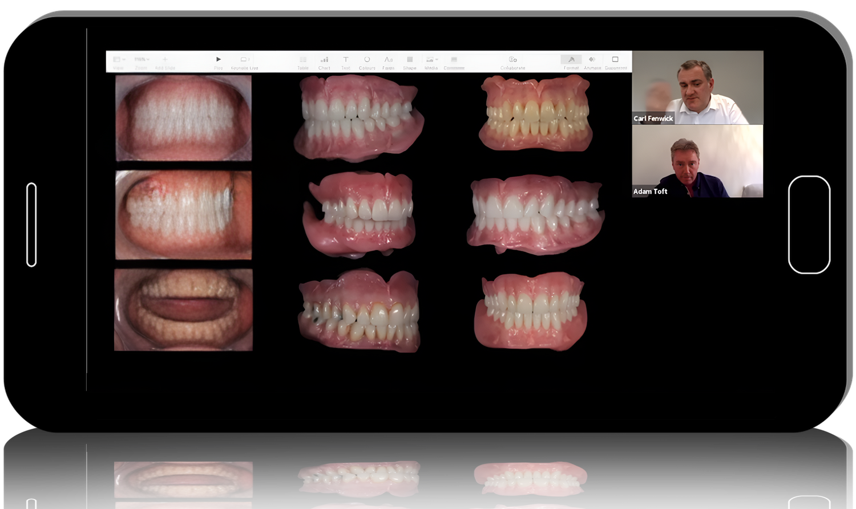
Task: Click the Collaborate icon
Action: pyautogui.click(x=512, y=60)
